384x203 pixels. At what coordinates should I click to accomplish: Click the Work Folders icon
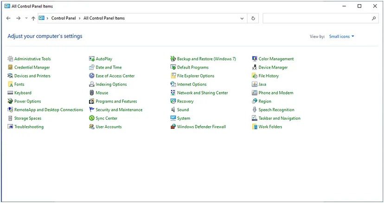[255, 127]
